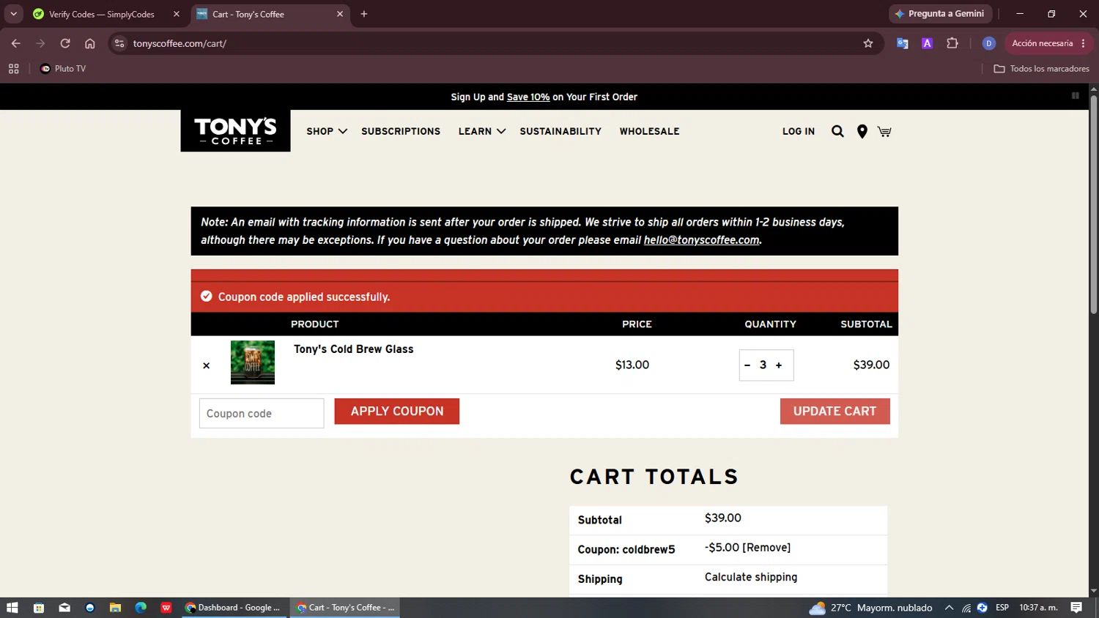Go back to the previous page
This screenshot has height=618, width=1099.
pos(16,43)
